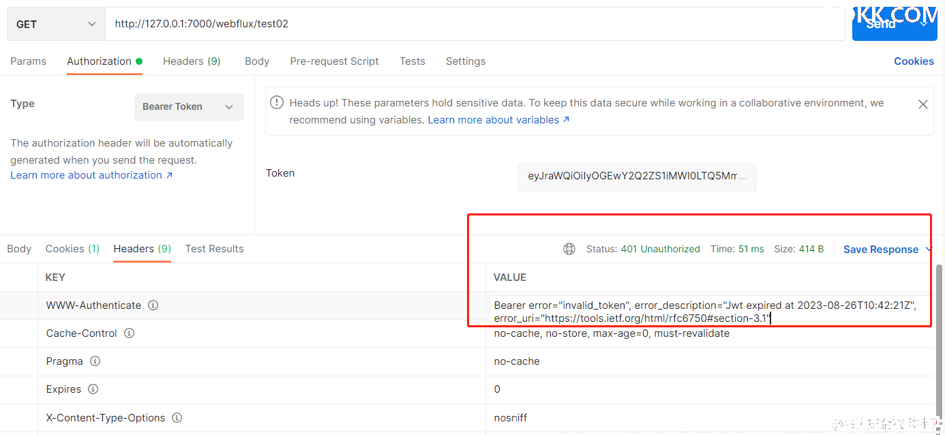Image resolution: width=945 pixels, height=435 pixels.
Task: Click the WWW-Authenticate info icon
Action: click(153, 305)
